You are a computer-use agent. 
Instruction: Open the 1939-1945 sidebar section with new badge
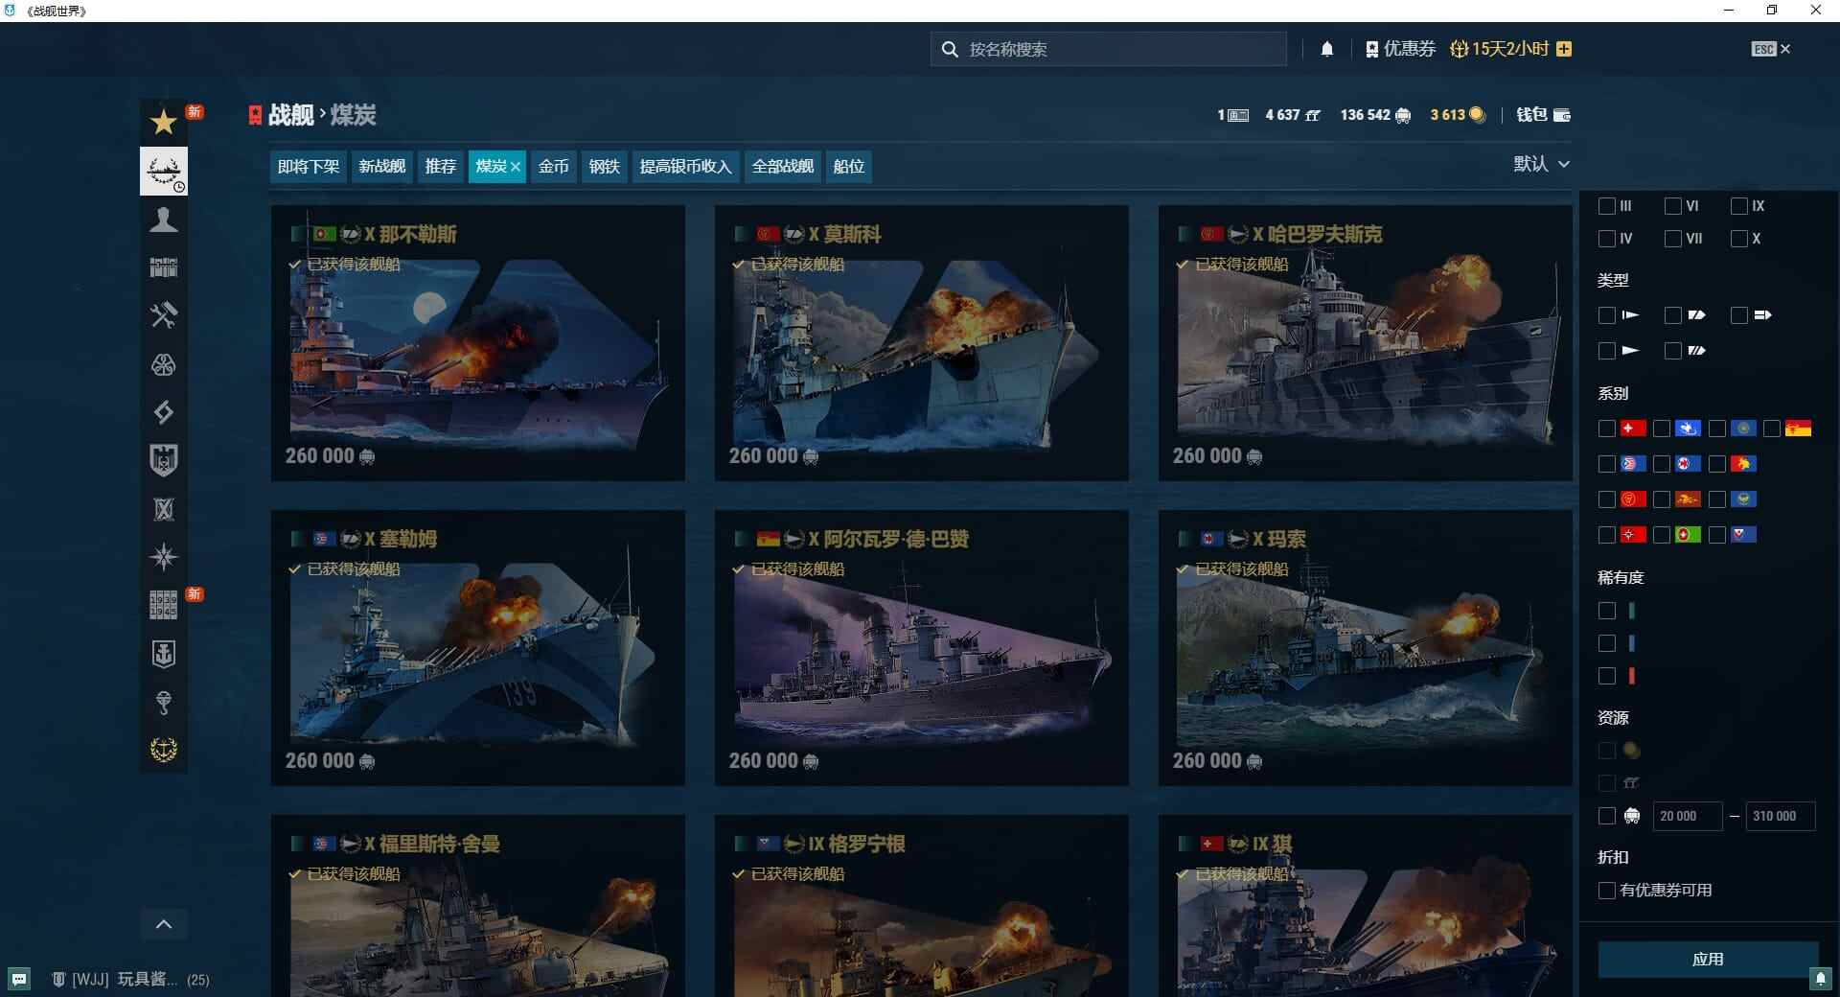pyautogui.click(x=163, y=605)
